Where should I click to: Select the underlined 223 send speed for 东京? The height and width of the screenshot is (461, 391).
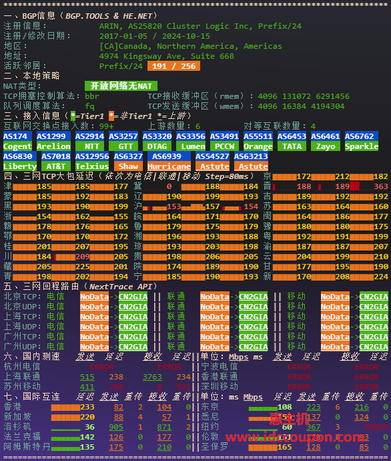tap(314, 407)
